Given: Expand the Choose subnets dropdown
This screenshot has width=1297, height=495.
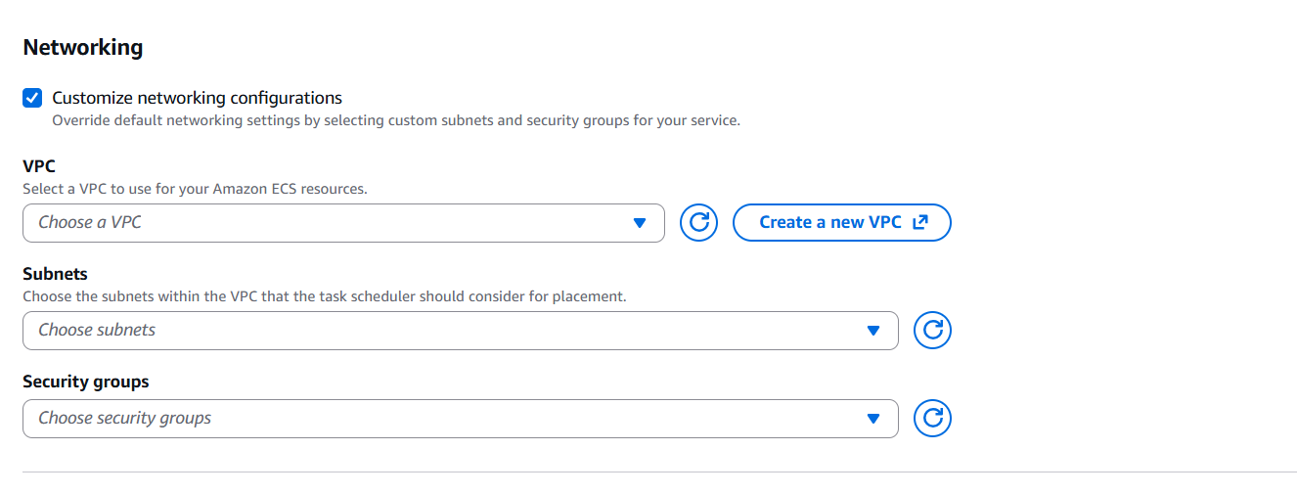Looking at the screenshot, I should 450,331.
